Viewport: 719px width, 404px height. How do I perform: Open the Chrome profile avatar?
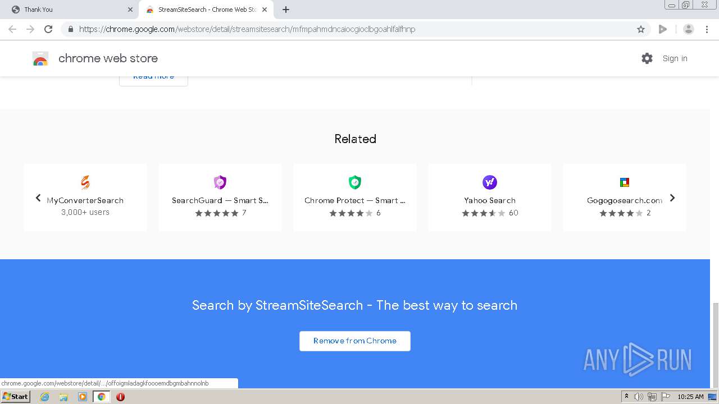pyautogui.click(x=689, y=29)
